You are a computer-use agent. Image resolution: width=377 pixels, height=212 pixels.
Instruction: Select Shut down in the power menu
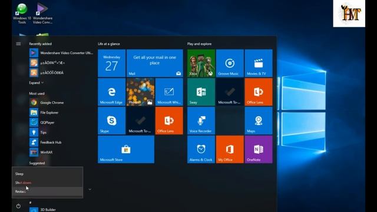coord(47,183)
